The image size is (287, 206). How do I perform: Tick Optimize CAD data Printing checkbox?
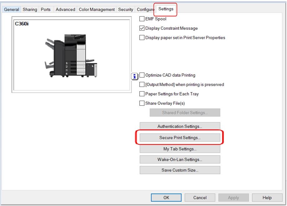tap(142, 75)
